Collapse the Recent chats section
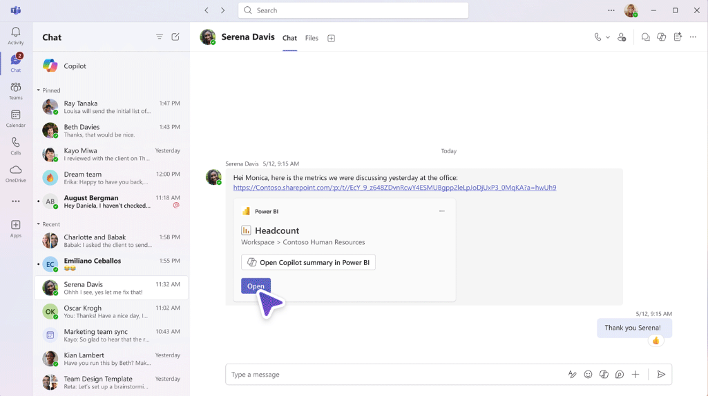 (x=39, y=224)
